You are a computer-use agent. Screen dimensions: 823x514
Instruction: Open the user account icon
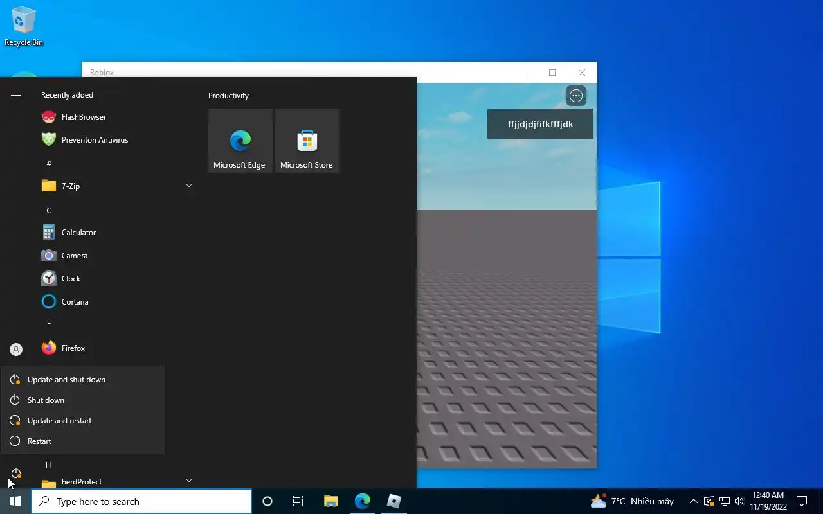16,350
